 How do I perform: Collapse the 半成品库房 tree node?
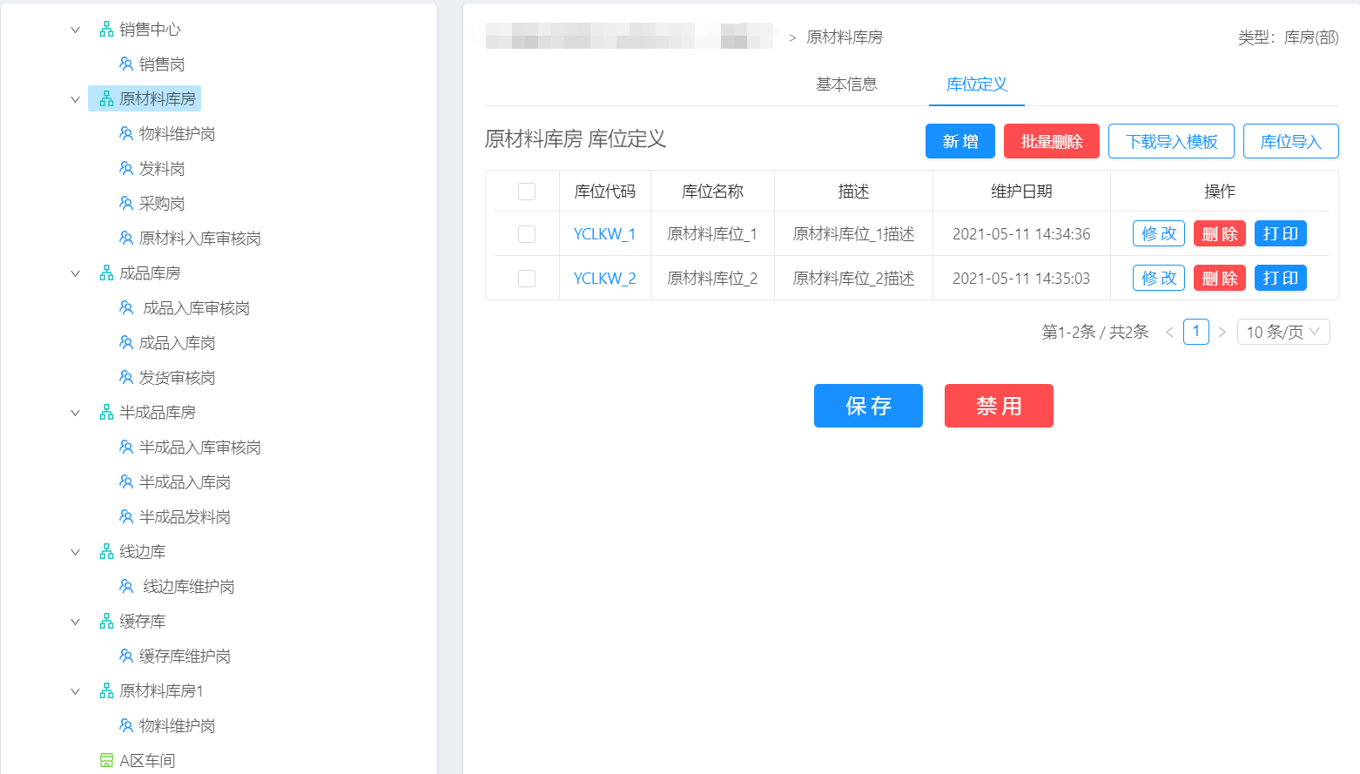coord(75,413)
